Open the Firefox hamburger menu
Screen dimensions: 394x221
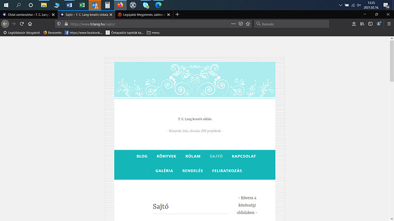pyautogui.click(x=389, y=24)
